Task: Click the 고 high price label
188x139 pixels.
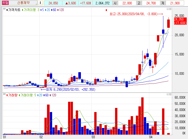Action: [139, 3]
